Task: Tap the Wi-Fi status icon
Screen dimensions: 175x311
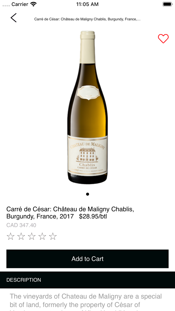Action: [33, 4]
